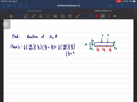Close the Untitled Notebook tab
137x102 pixels.
[x=2, y=11]
